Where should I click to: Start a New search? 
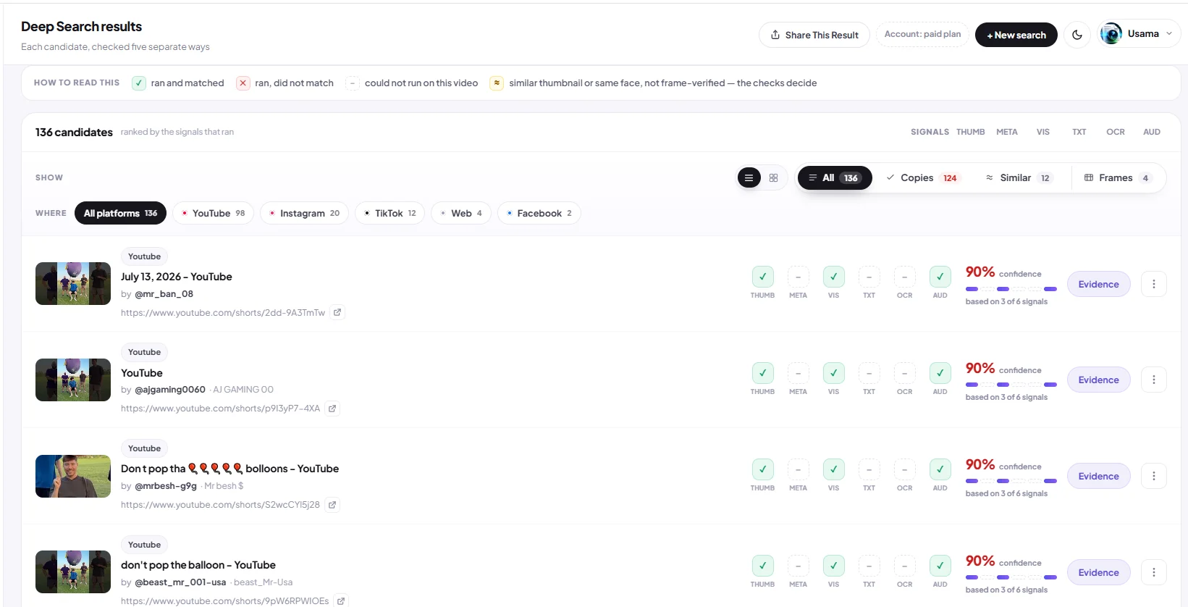pos(1016,35)
